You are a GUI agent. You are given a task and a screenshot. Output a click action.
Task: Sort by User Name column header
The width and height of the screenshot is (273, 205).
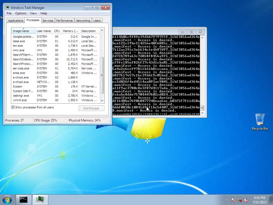[x=44, y=31]
